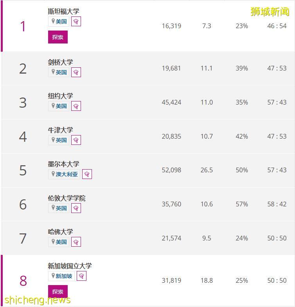Open the 墨尔本大学 university link

point(63,164)
